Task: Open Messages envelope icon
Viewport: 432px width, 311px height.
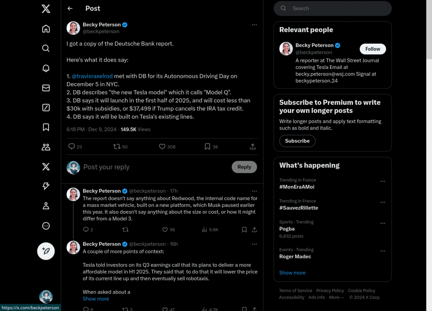Action: (x=46, y=88)
